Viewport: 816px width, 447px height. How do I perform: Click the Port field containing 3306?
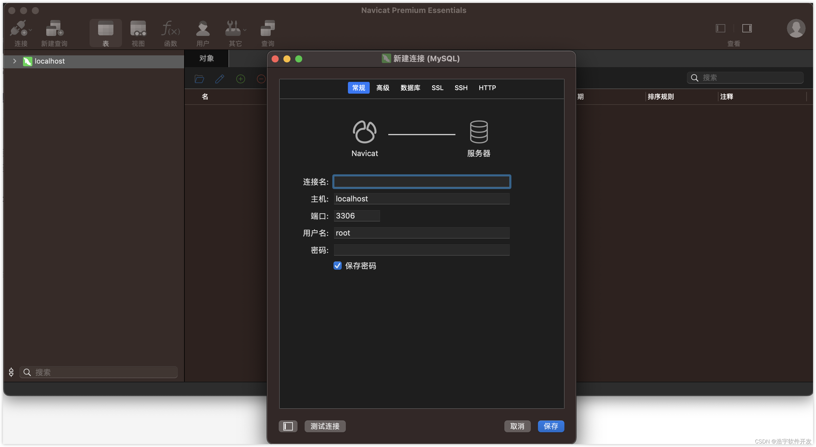pyautogui.click(x=357, y=216)
